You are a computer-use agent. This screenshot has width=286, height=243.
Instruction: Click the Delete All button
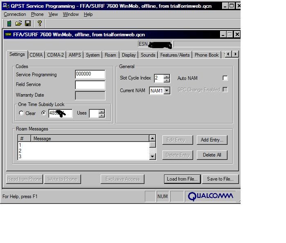pos(212,155)
